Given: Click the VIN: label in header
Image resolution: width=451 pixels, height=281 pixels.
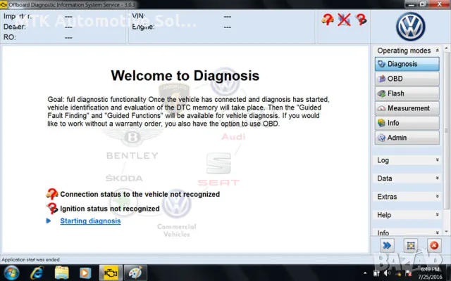Looking at the screenshot, I should tap(139, 16).
